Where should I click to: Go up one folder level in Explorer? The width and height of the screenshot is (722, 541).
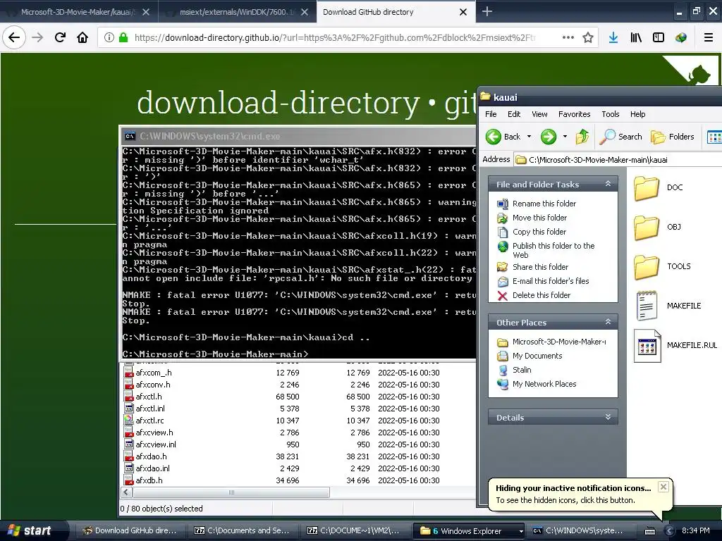point(582,137)
